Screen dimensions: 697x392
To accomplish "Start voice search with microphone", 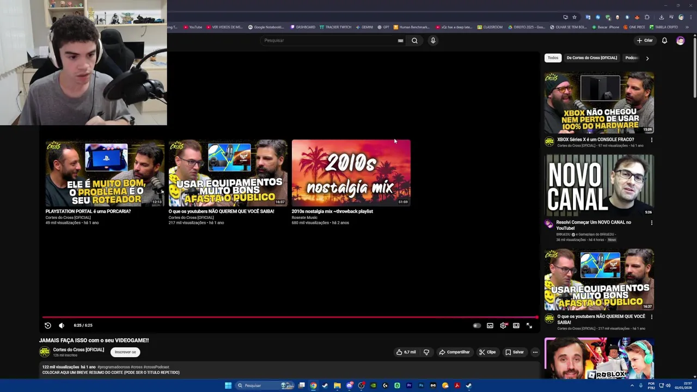I will click(x=433, y=40).
